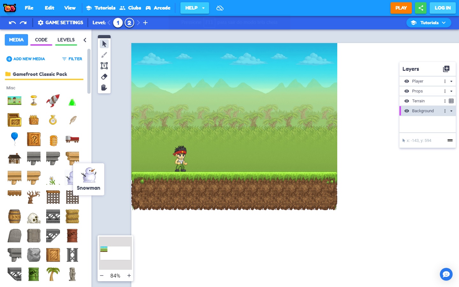Select the Brush tool in the canvas toolbar
Image resolution: width=459 pixels, height=287 pixels.
pyautogui.click(x=104, y=55)
